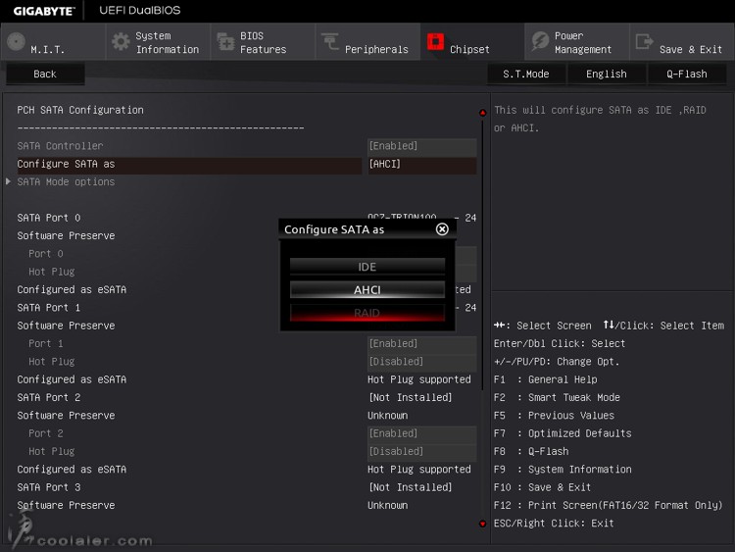Viewport: 735px width, 552px height.
Task: Select RAID mode in popup
Action: (367, 313)
